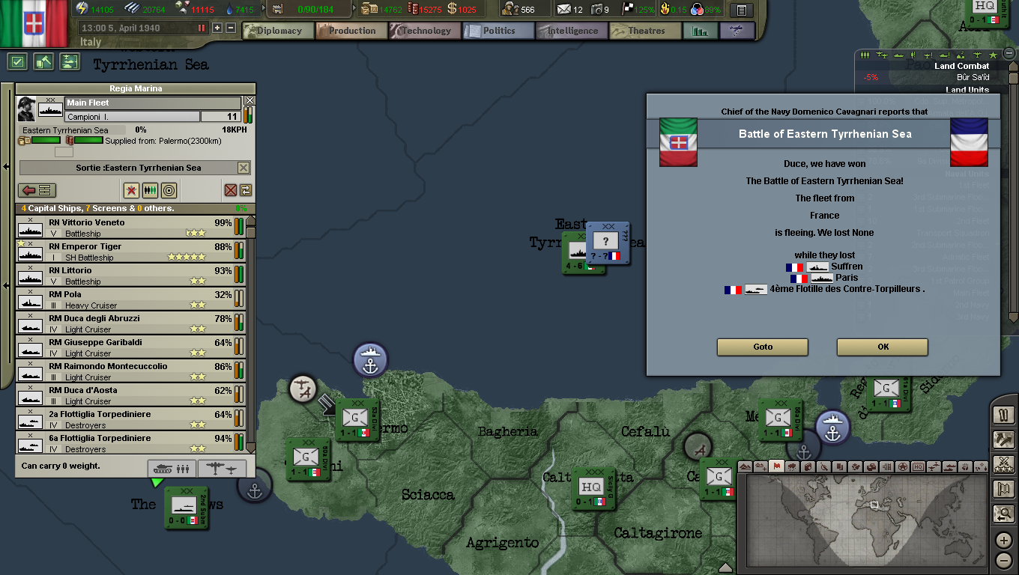Click the bomber plane icon in top bar
1019x575 pixels.
coord(737,31)
